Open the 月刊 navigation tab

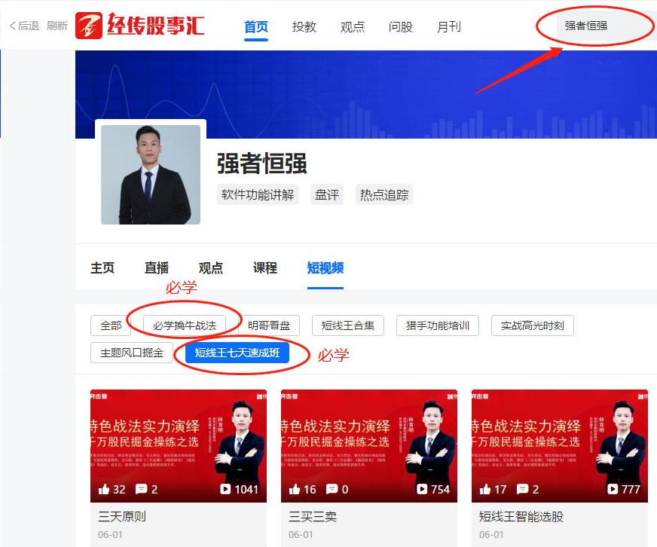(449, 27)
